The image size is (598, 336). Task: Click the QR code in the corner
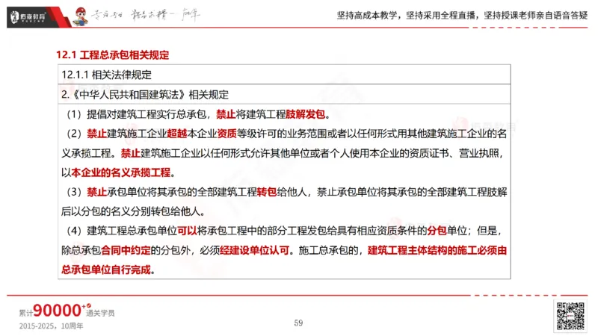[570, 316]
